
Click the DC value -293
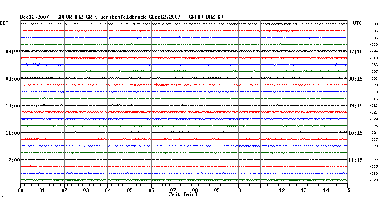(374, 38)
